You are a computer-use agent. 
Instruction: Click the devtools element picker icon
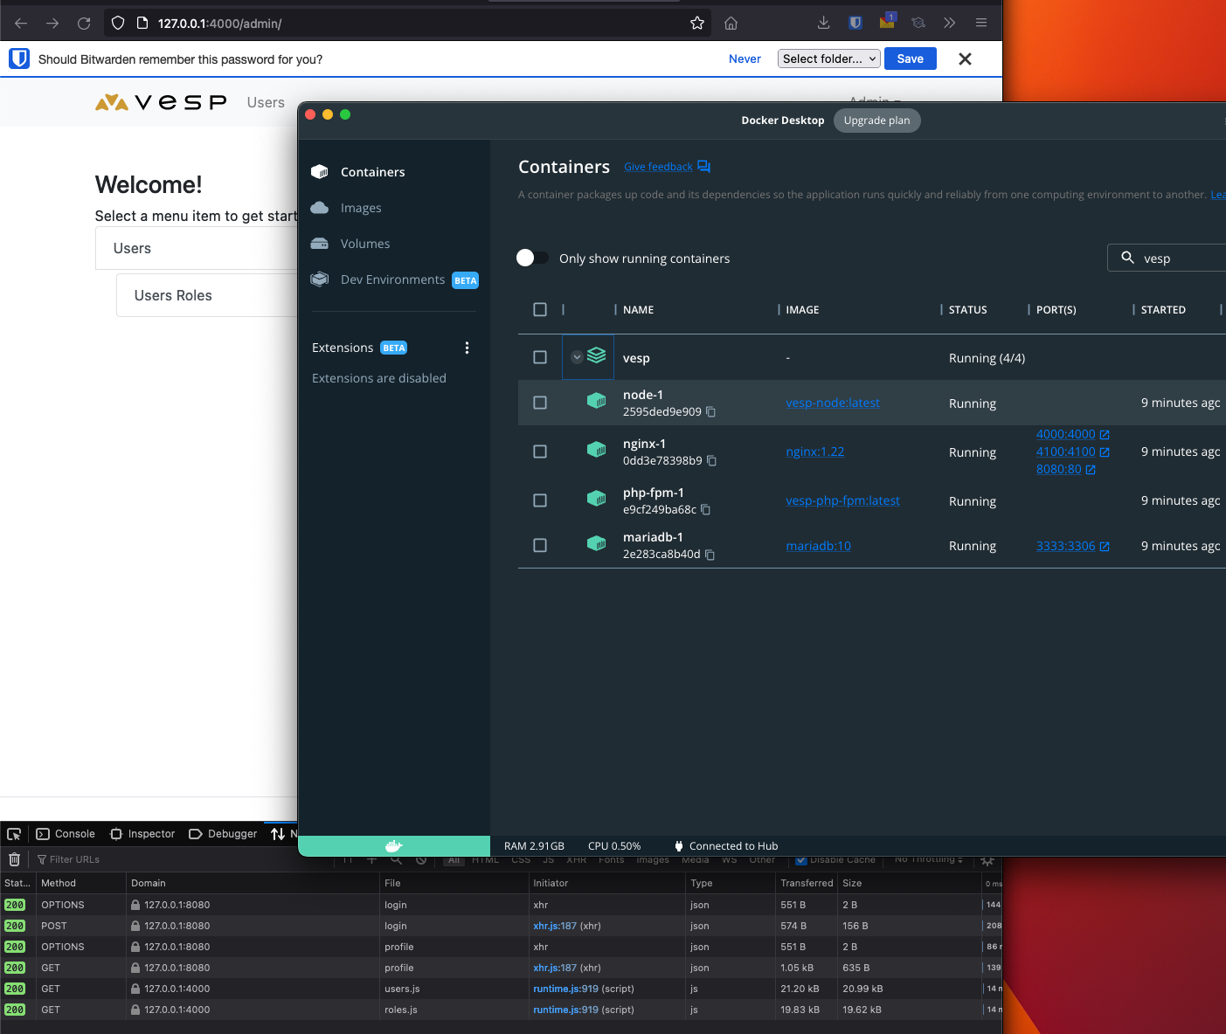point(14,834)
